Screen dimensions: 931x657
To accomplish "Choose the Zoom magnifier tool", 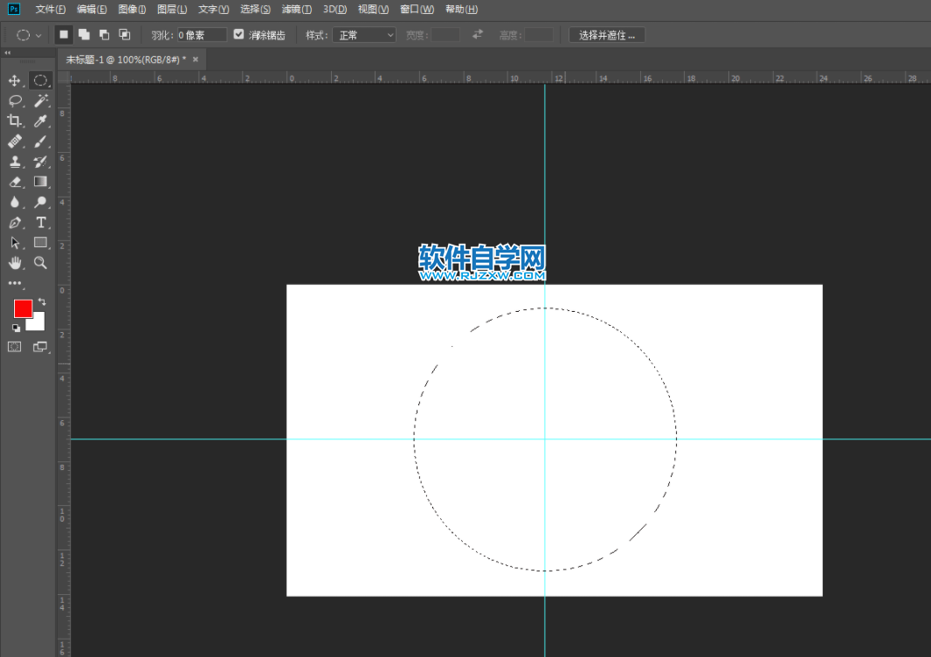I will tap(40, 263).
